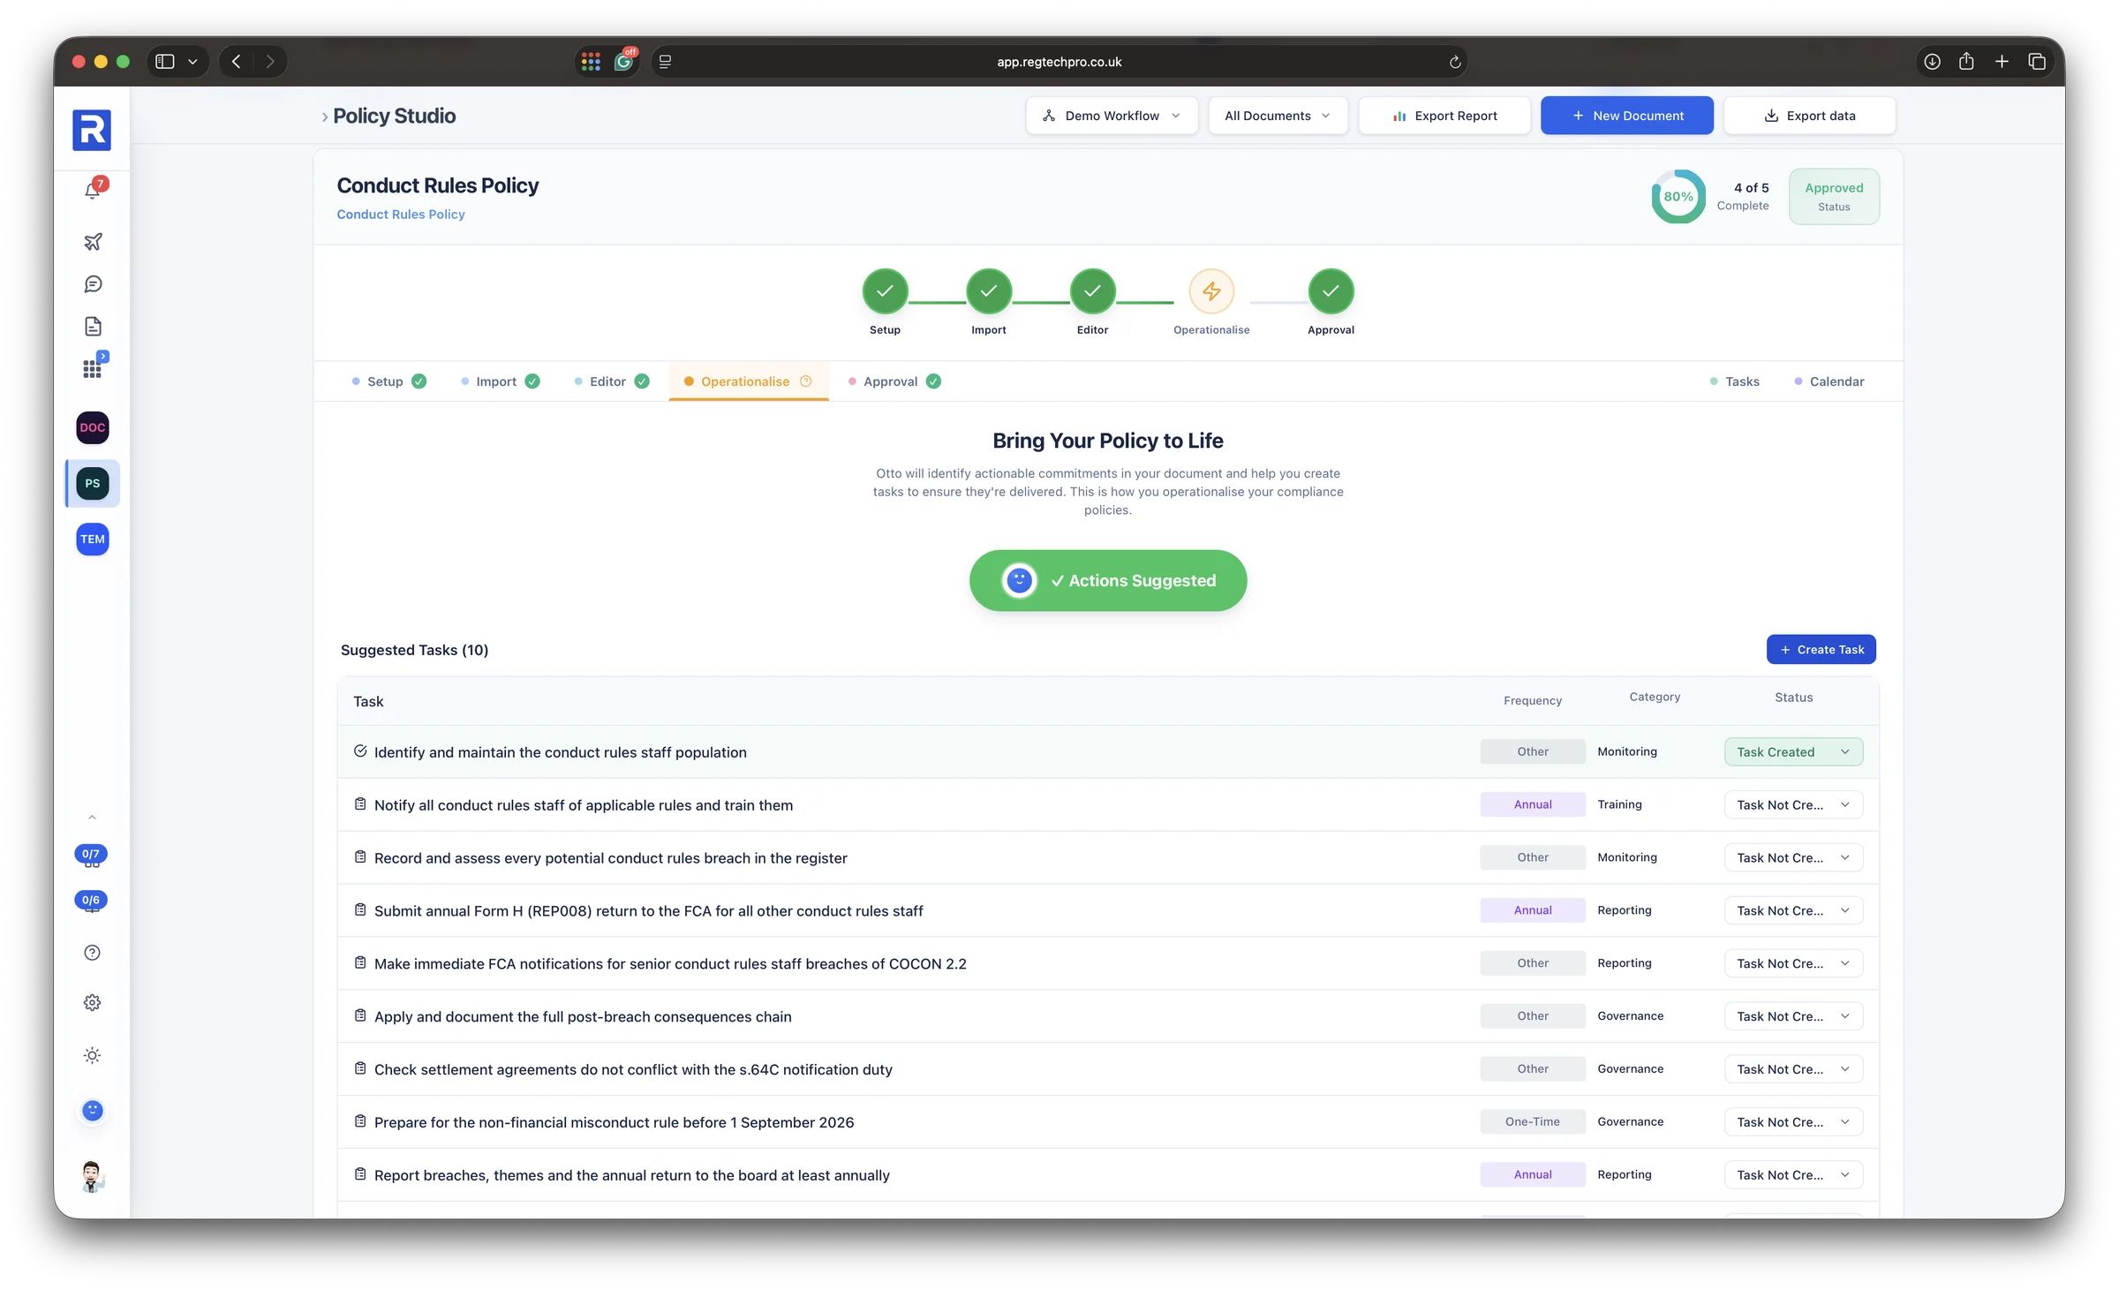Click the Export data button
Viewport: 2119px width, 1290px height.
tap(1809, 116)
